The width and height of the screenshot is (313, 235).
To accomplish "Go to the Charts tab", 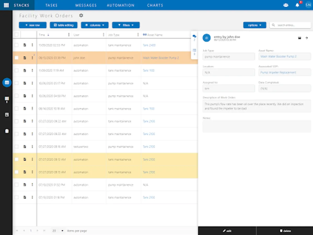I will (155, 5).
